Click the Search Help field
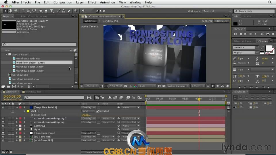The height and width of the screenshot is (155, 276). (x=254, y=11)
